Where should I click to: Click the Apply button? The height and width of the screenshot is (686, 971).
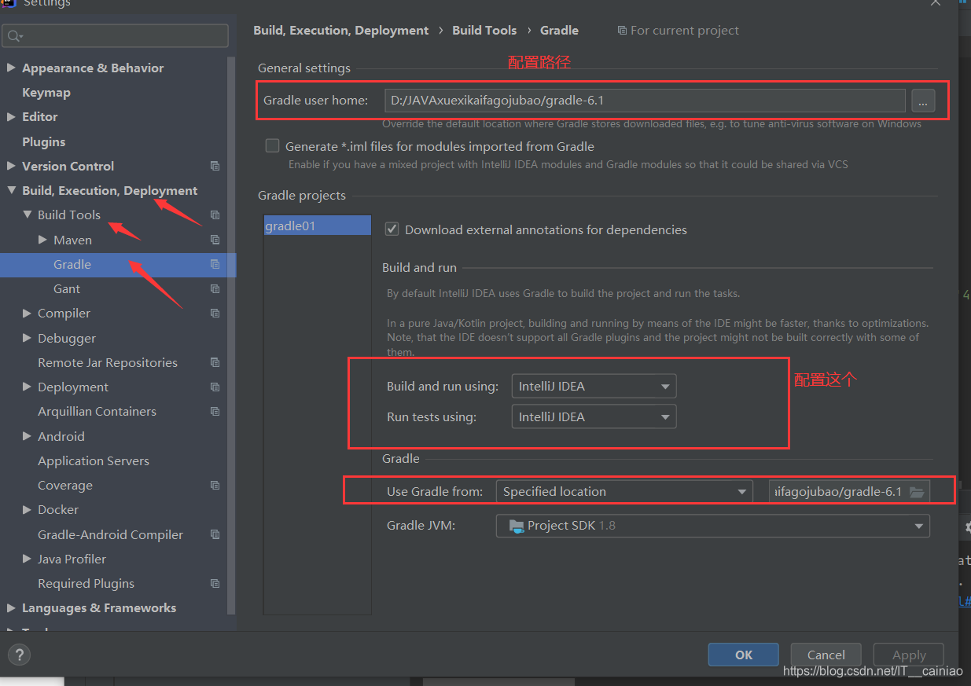click(909, 655)
